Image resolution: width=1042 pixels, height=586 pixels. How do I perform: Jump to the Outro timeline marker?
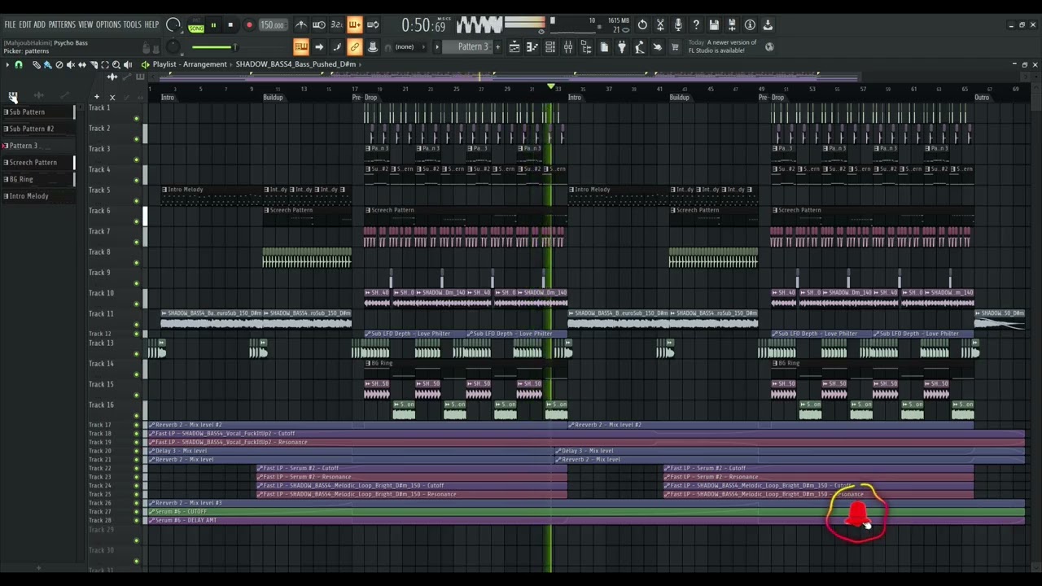[x=982, y=98]
